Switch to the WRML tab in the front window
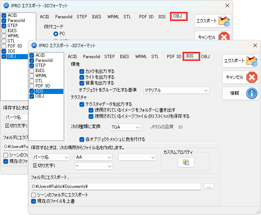 point(141,57)
